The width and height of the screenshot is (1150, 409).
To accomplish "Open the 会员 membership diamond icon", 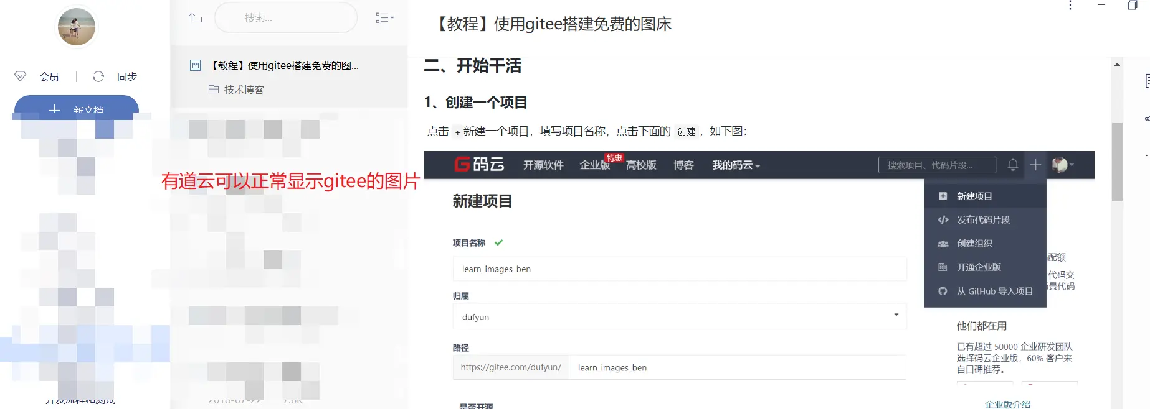I will click(x=20, y=76).
